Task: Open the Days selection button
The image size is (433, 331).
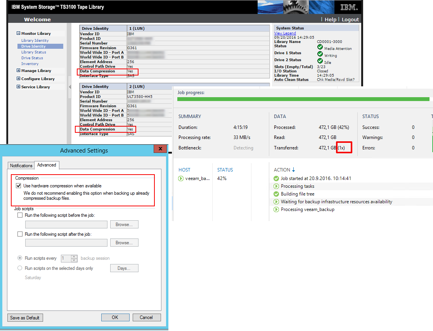Action: 124,268
